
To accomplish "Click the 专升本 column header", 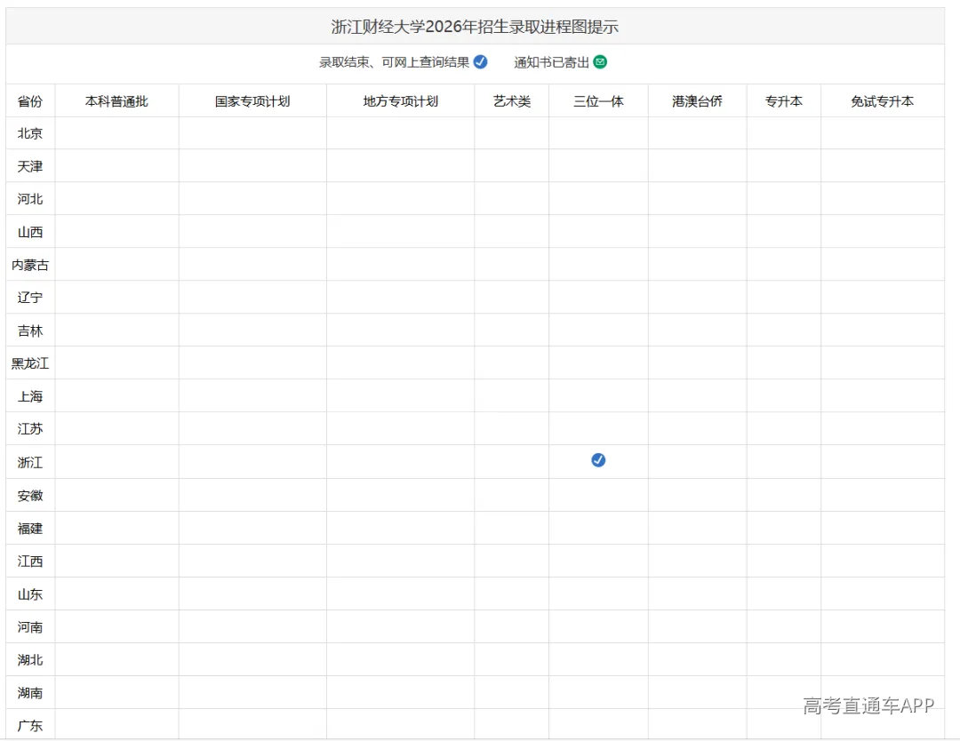I will pyautogui.click(x=784, y=101).
